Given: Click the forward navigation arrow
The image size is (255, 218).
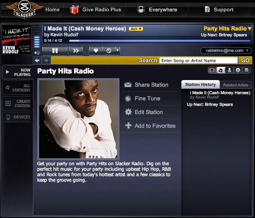Looking at the screenshot, I should coord(46,61).
